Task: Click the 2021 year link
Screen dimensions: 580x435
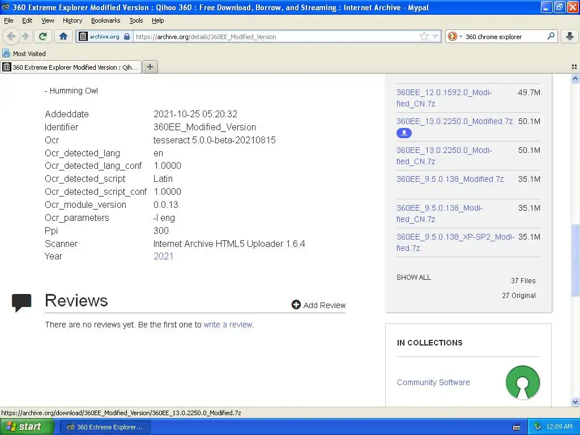Action: (x=163, y=257)
